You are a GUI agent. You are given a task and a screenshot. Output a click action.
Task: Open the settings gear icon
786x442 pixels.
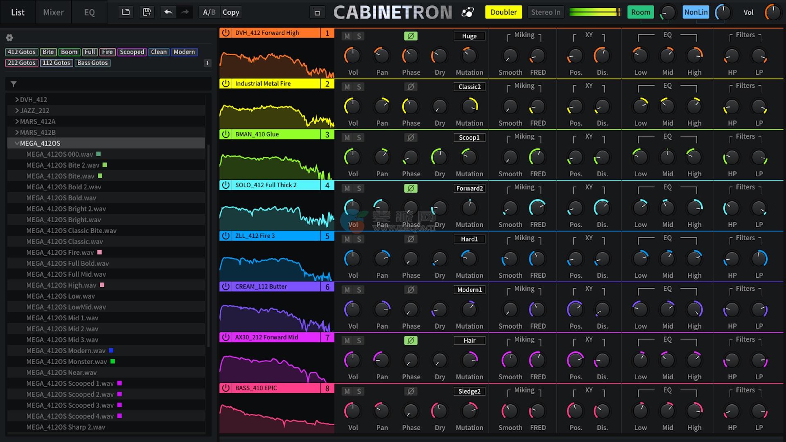tap(9, 38)
